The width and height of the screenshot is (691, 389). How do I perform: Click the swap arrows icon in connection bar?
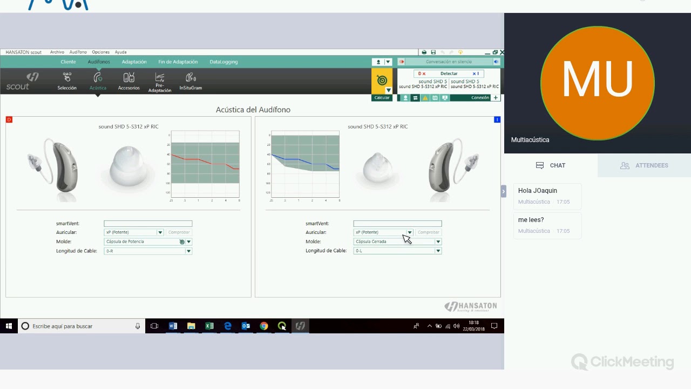(415, 98)
